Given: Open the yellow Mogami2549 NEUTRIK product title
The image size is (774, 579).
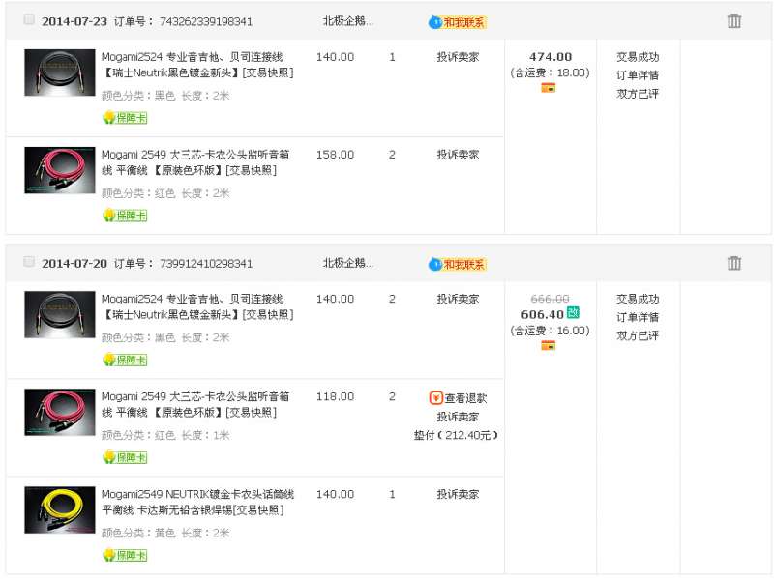Looking at the screenshot, I should [197, 502].
